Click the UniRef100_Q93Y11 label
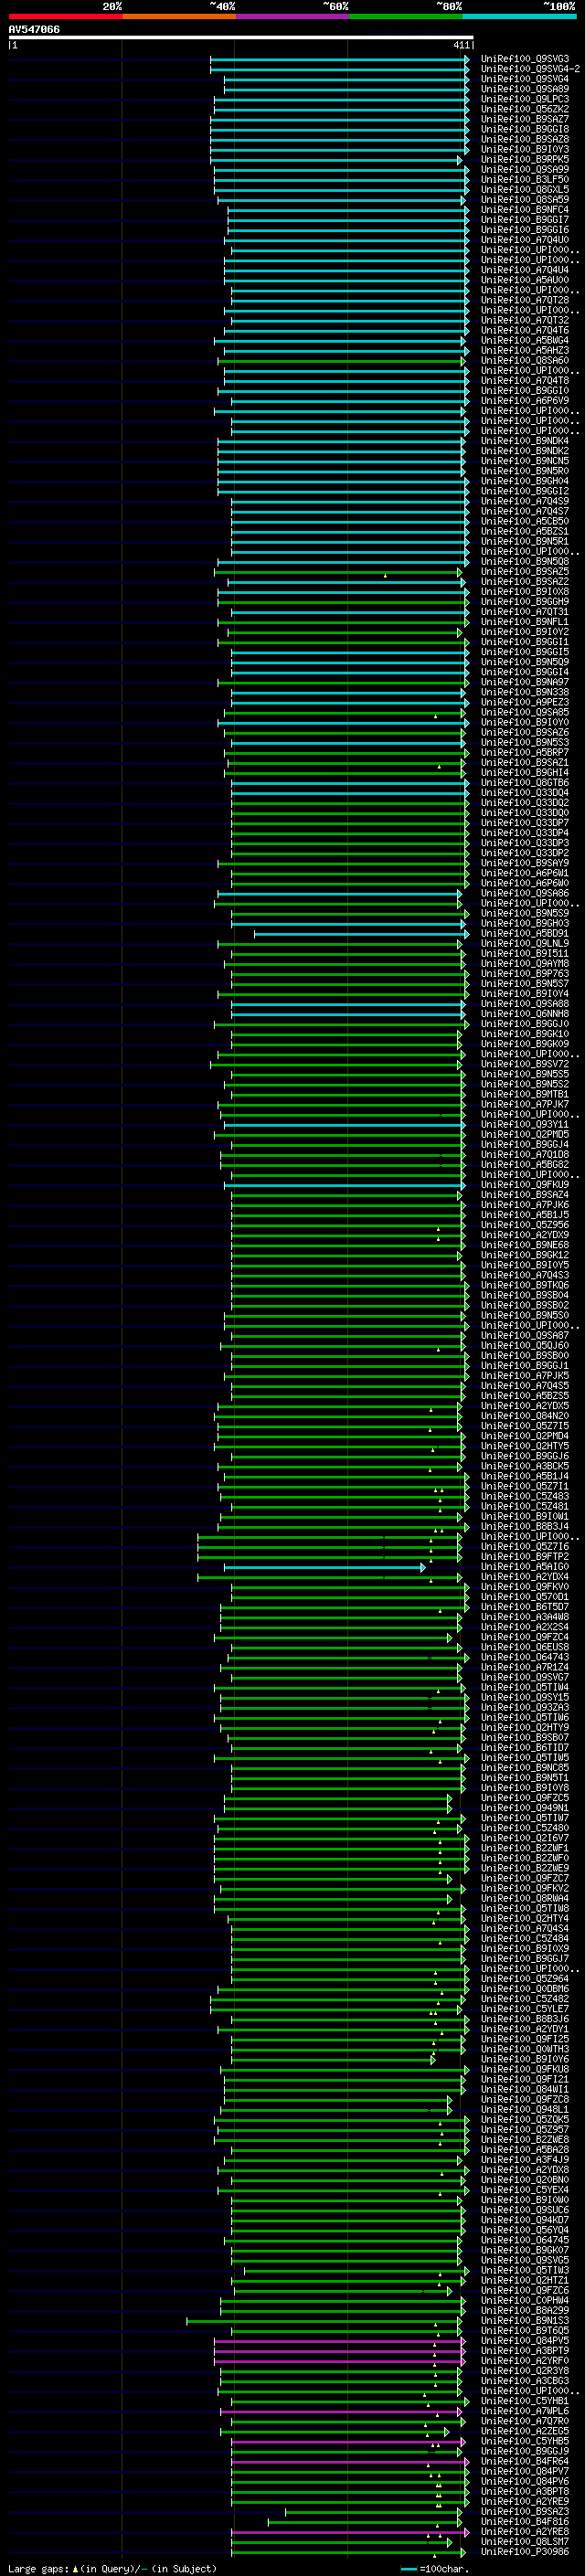Viewport: 585px width, 2576px height. pos(525,1124)
